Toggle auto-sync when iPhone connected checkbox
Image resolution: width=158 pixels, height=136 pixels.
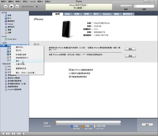[70, 70]
